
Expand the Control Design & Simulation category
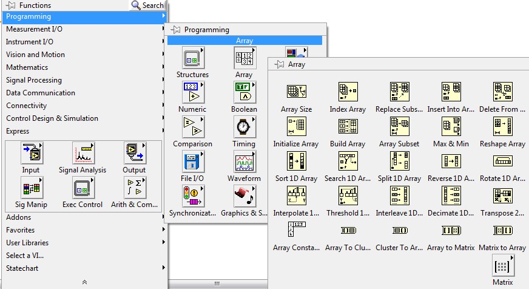point(84,118)
